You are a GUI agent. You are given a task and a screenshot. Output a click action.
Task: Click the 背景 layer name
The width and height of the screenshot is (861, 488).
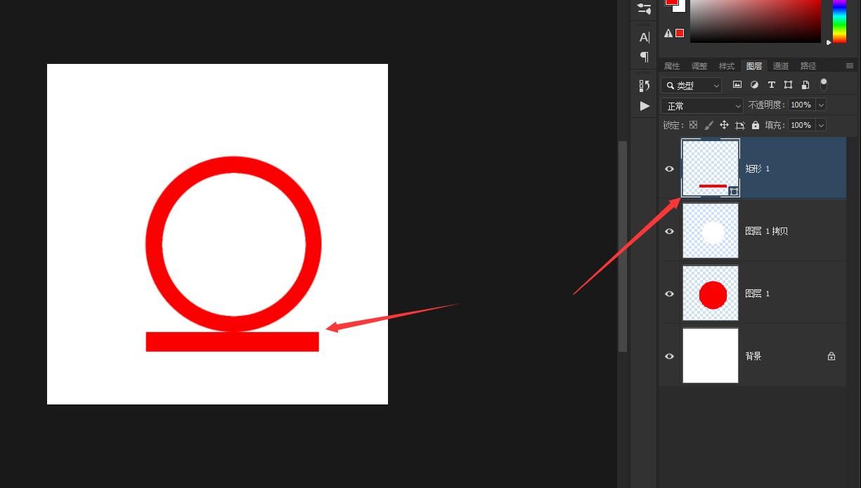pyautogui.click(x=753, y=356)
